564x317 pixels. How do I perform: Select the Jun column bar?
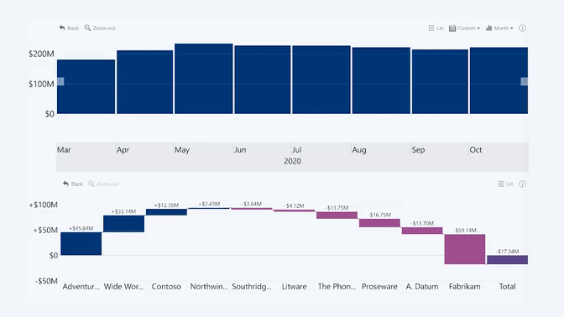[x=263, y=80]
